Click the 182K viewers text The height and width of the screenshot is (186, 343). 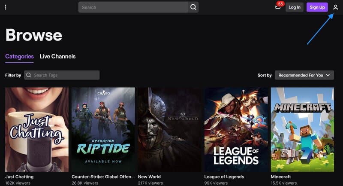point(18,183)
